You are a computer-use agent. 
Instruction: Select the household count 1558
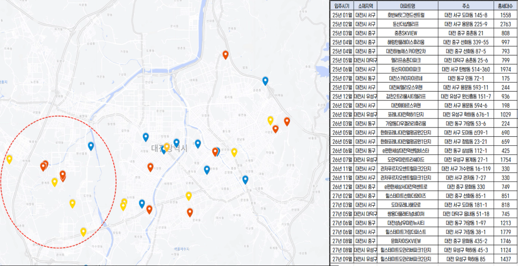(506, 15)
